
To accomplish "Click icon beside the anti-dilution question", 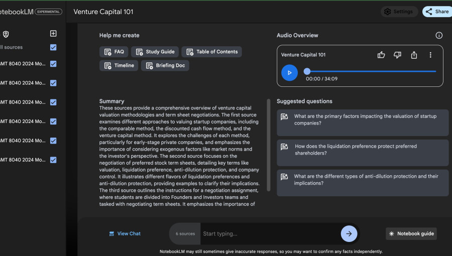I will click(284, 177).
